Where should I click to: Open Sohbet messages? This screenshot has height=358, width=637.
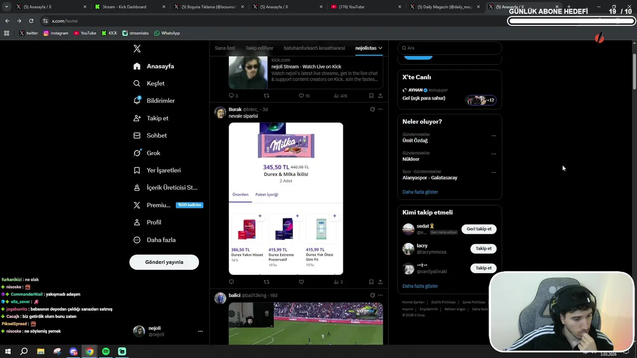pyautogui.click(x=150, y=135)
